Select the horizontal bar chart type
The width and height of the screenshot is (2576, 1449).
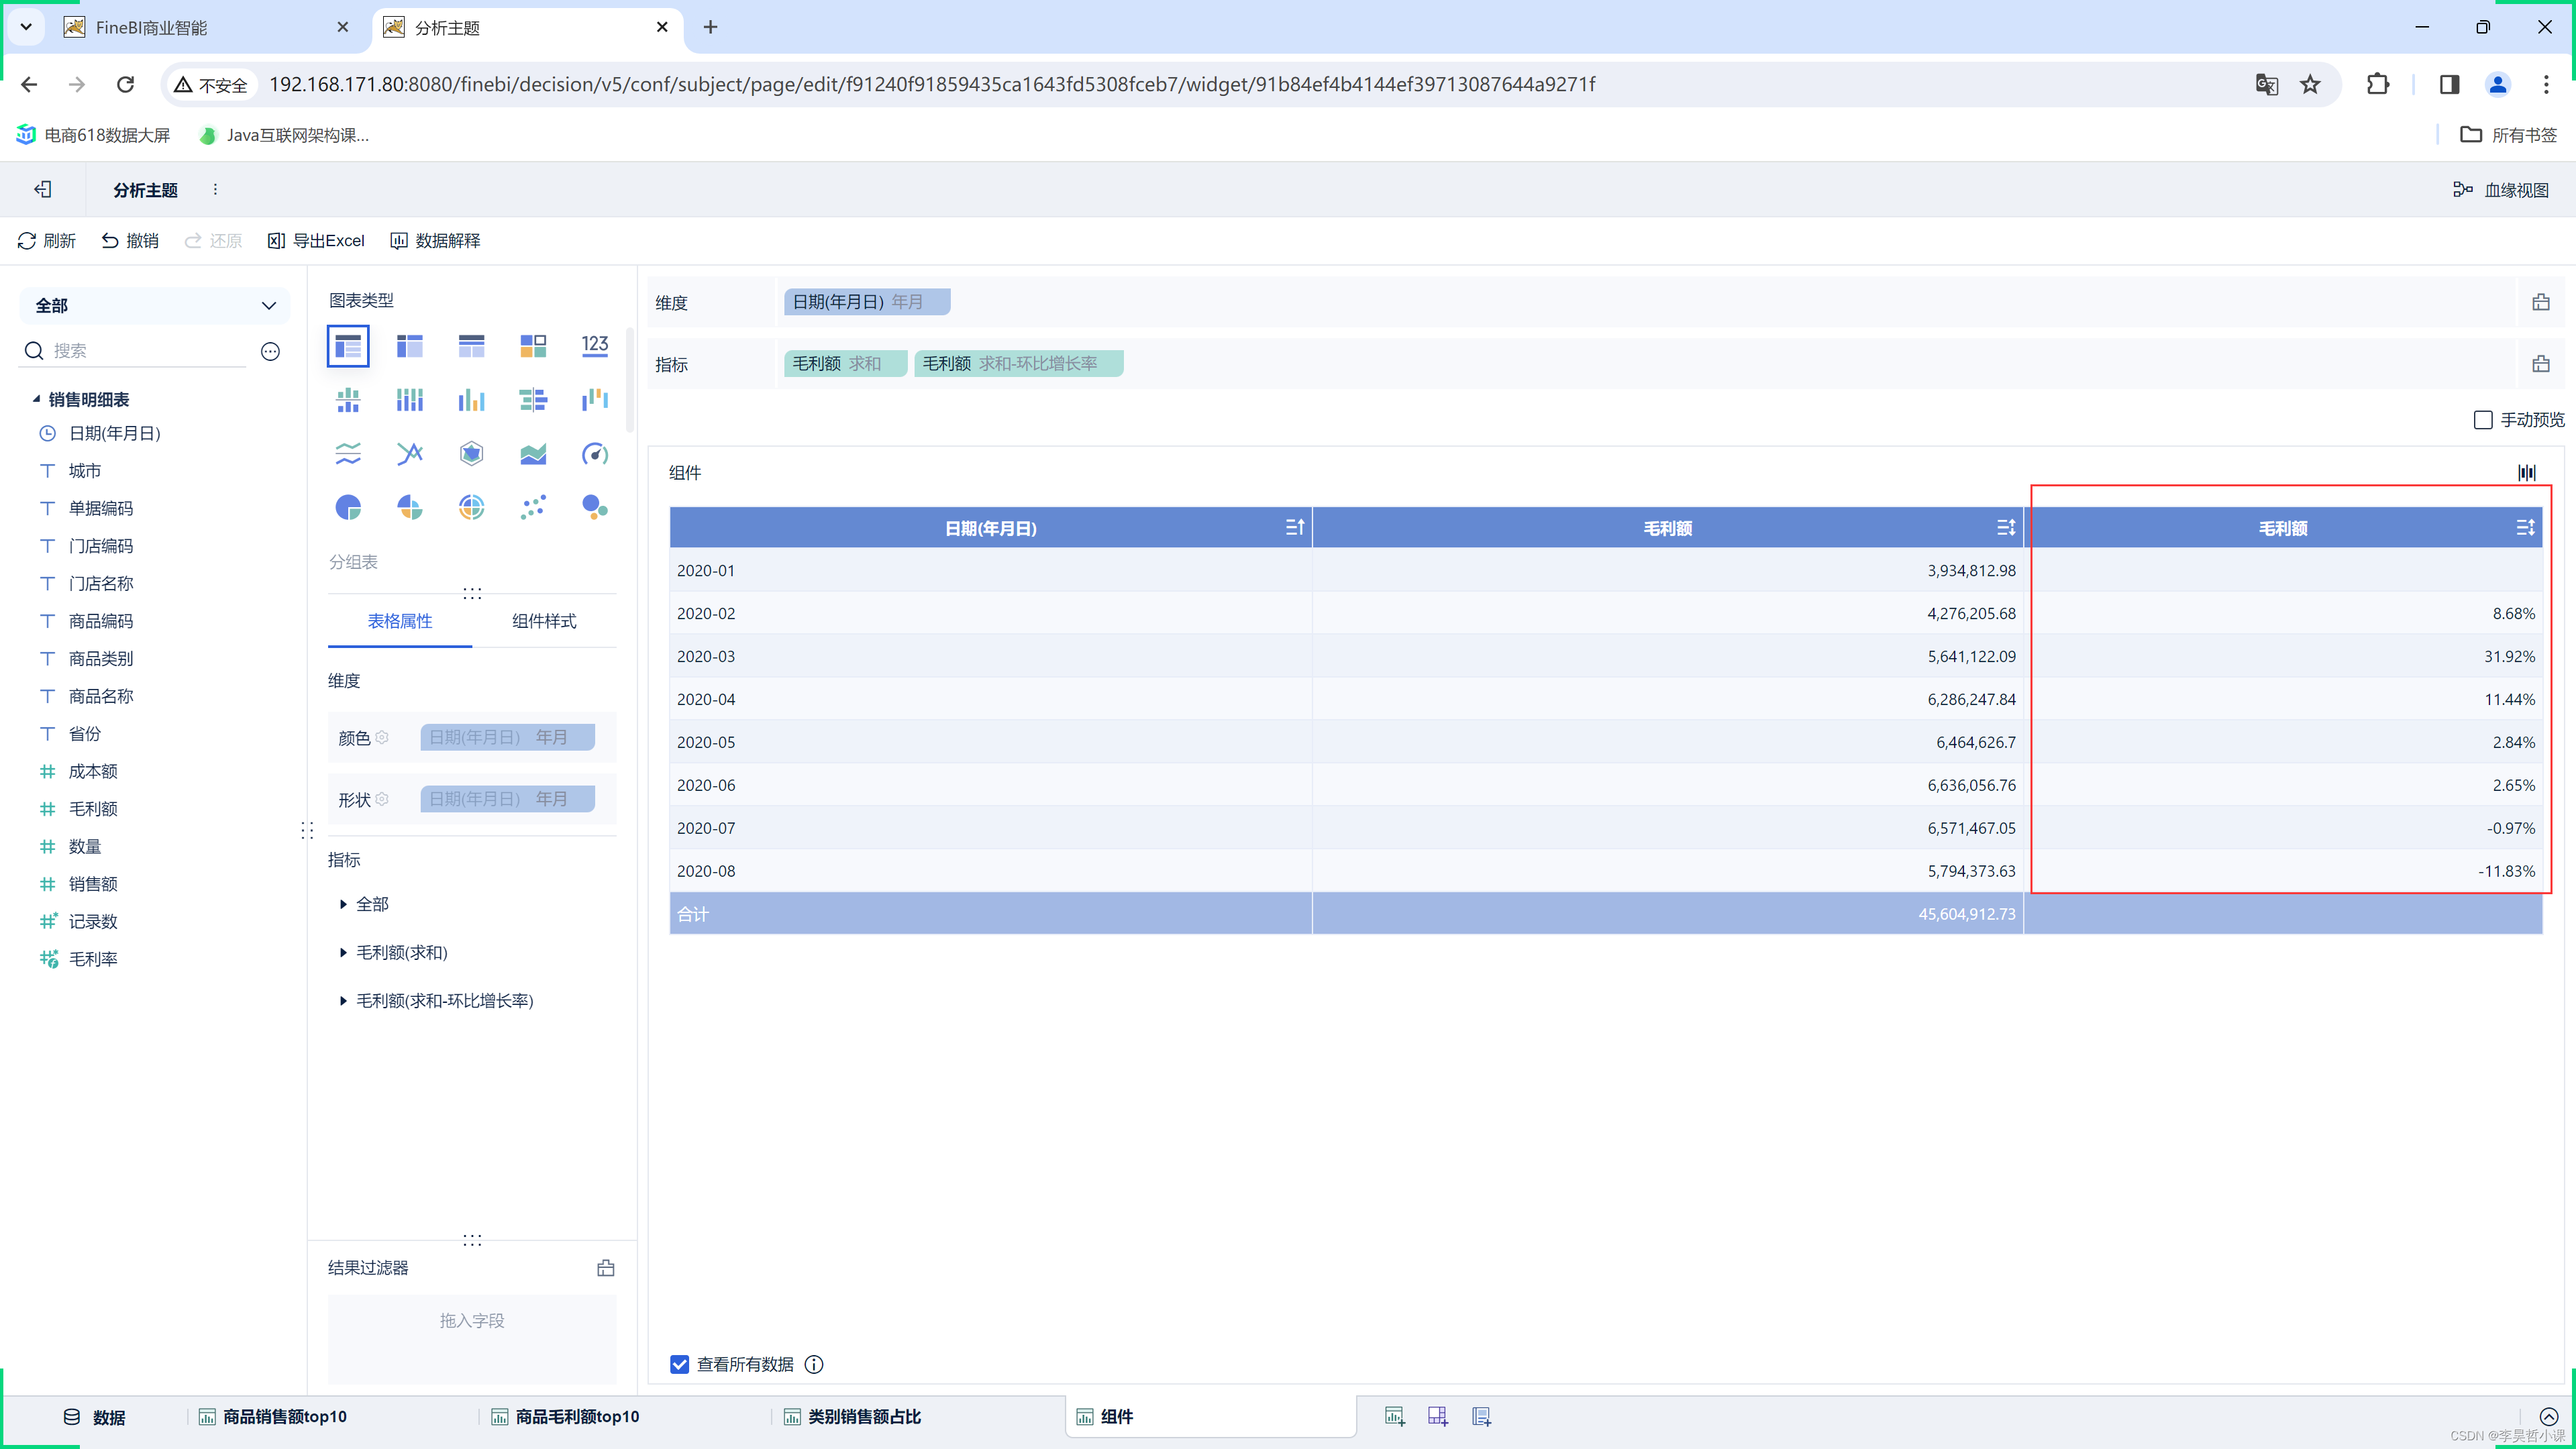click(533, 400)
